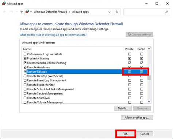Click the Back navigation arrow

click(x=5, y=12)
